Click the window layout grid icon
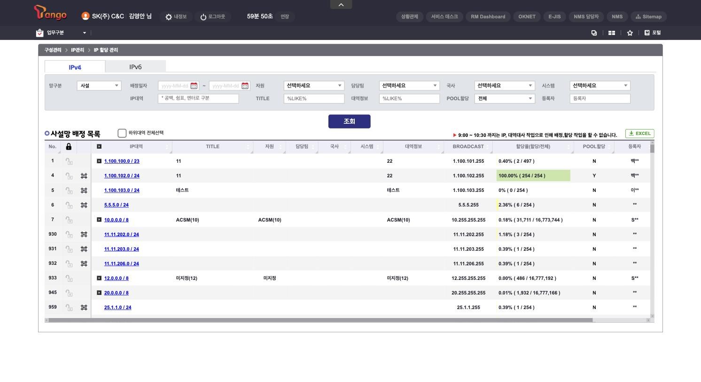Image resolution: width=701 pixels, height=382 pixels. pyautogui.click(x=612, y=33)
